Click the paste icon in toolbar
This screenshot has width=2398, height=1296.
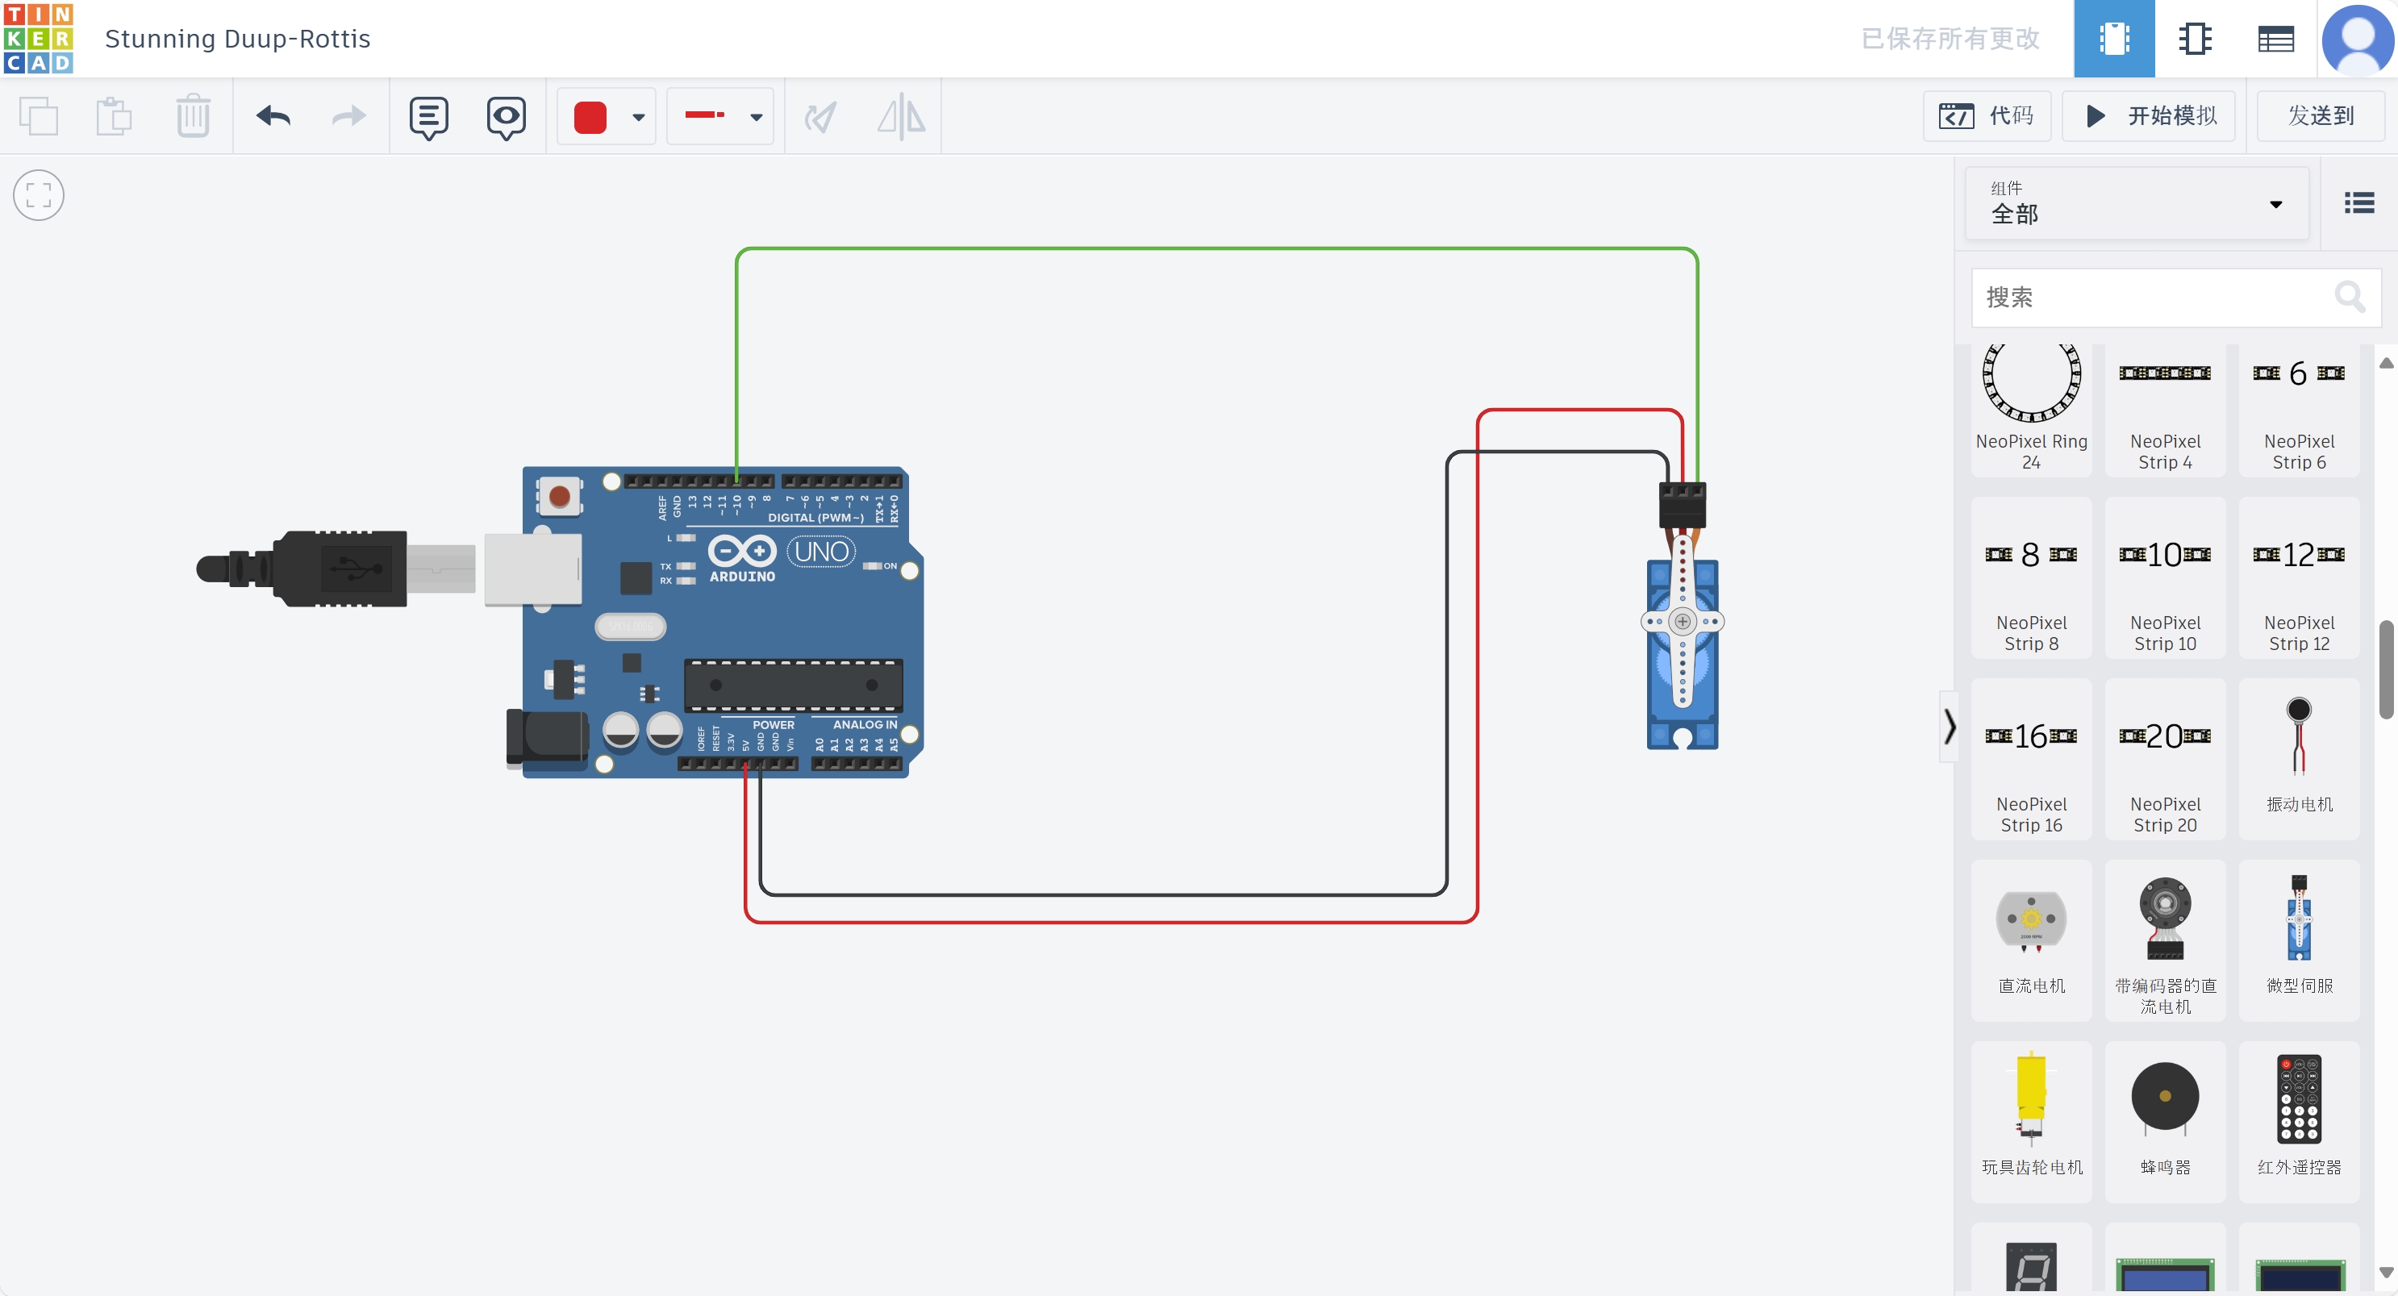115,116
